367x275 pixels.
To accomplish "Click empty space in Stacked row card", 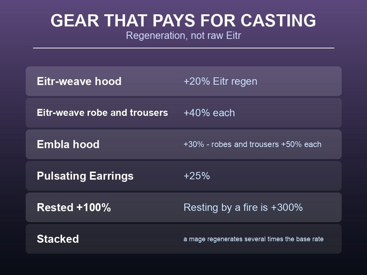I will coord(131,239).
